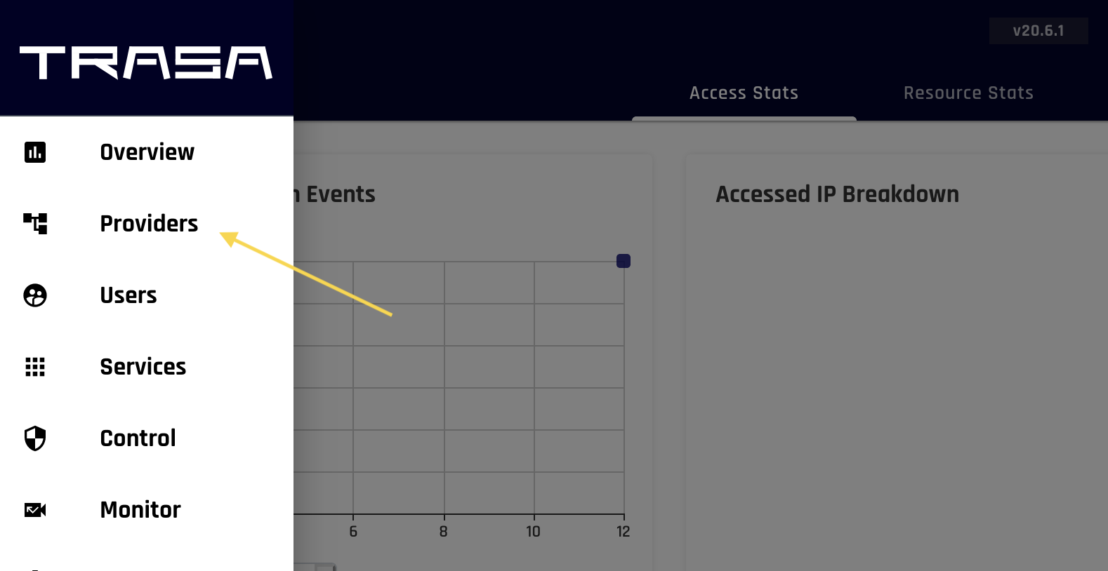Click the Providers tree icon

click(x=35, y=224)
